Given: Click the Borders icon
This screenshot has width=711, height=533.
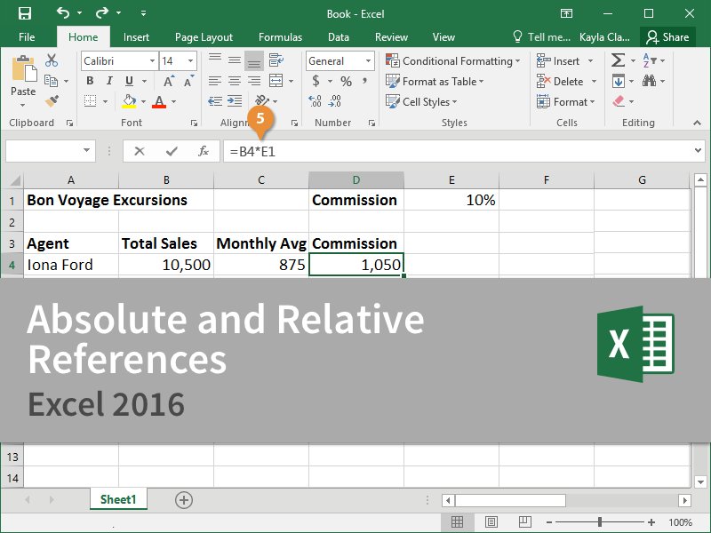Looking at the screenshot, I should [91, 101].
